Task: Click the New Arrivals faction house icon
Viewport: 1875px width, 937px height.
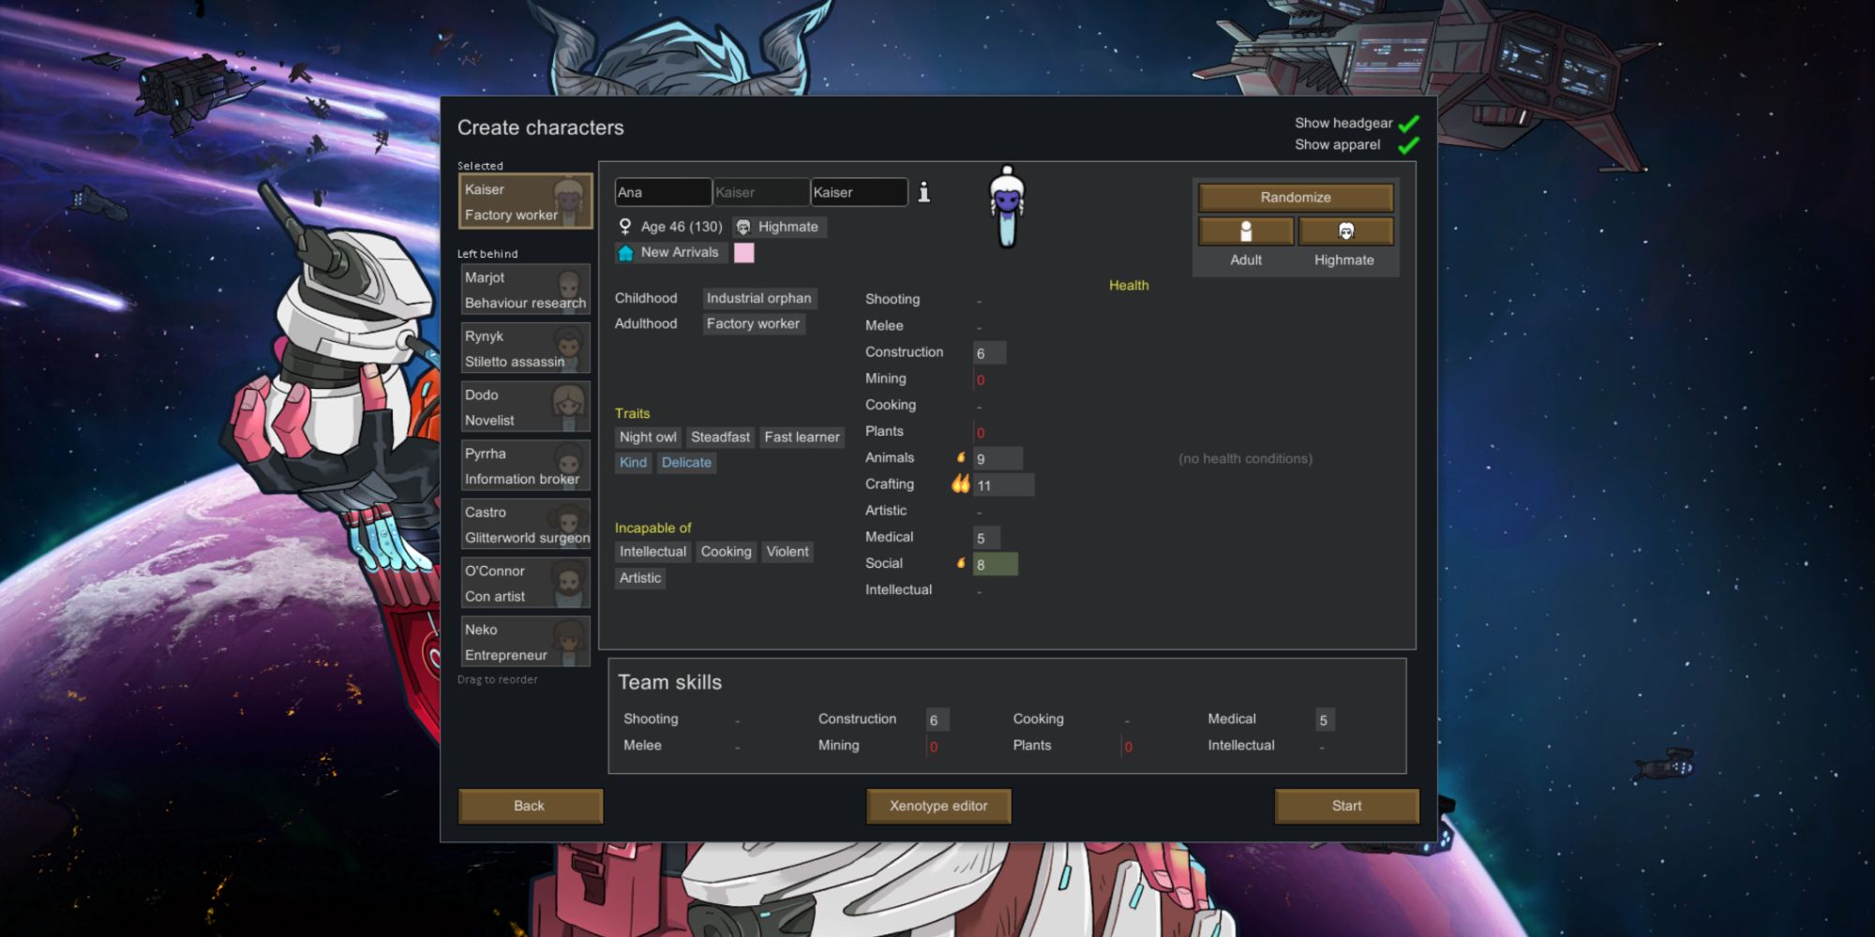Action: pyautogui.click(x=625, y=253)
